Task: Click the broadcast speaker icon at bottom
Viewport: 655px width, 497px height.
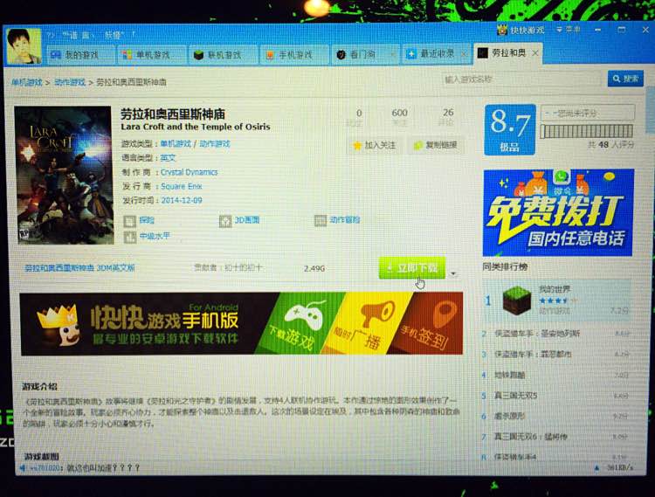Action: click(x=23, y=468)
